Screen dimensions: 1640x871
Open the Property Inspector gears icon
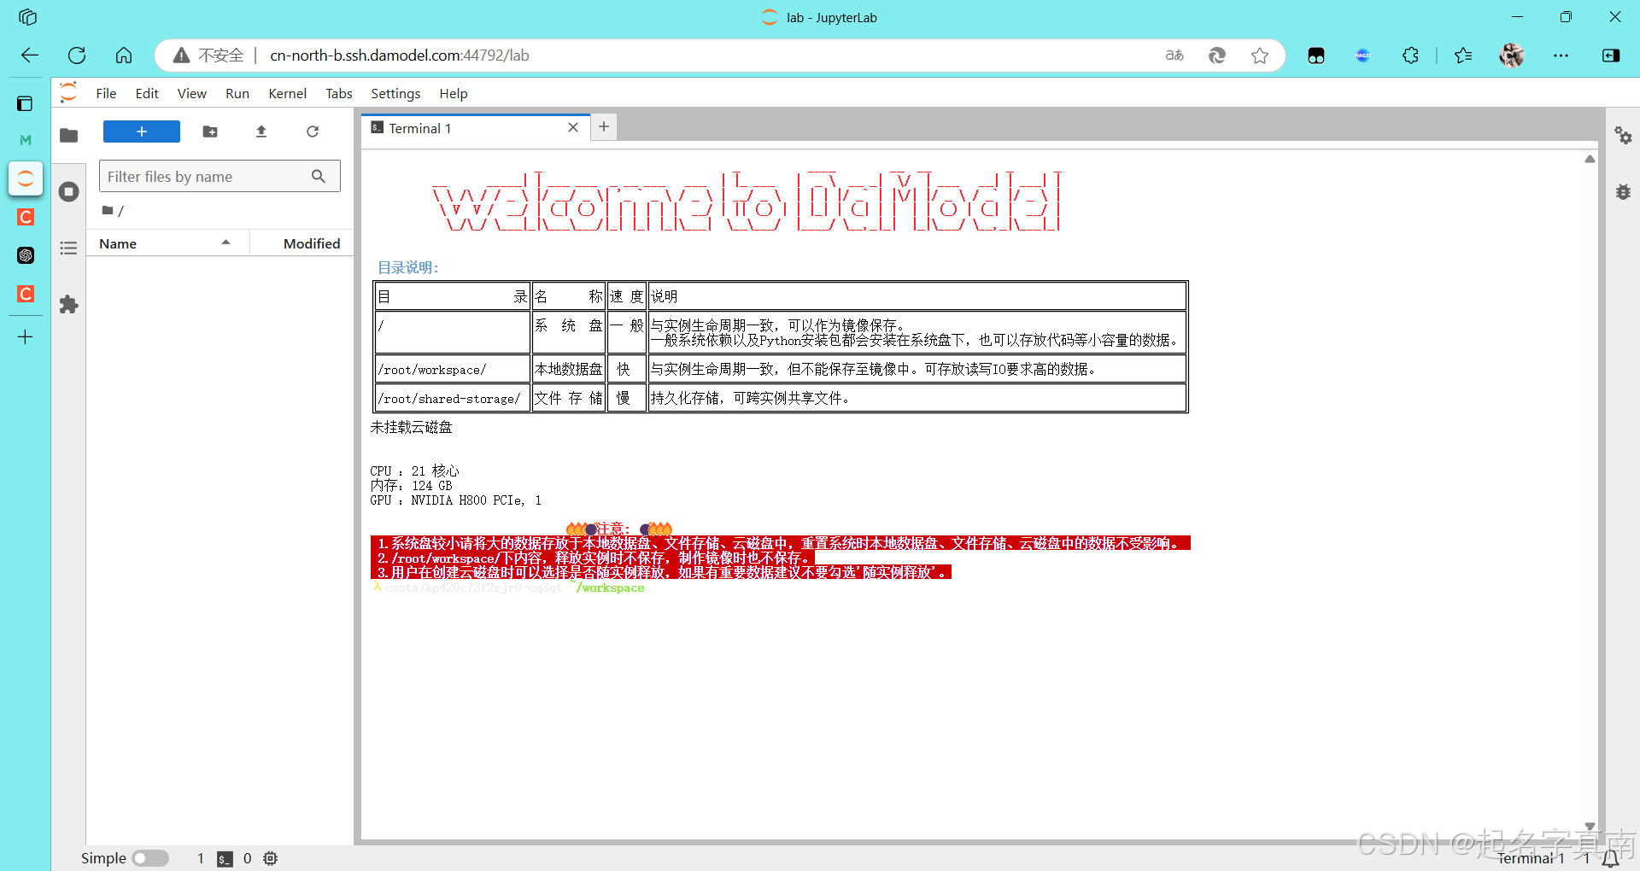pyautogui.click(x=1623, y=135)
